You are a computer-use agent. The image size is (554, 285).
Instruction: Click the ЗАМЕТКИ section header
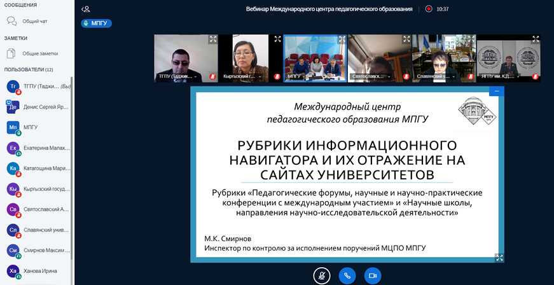(x=16, y=38)
